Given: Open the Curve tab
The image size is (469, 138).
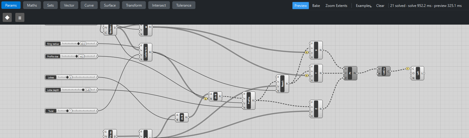Looking at the screenshot, I should point(89,5).
